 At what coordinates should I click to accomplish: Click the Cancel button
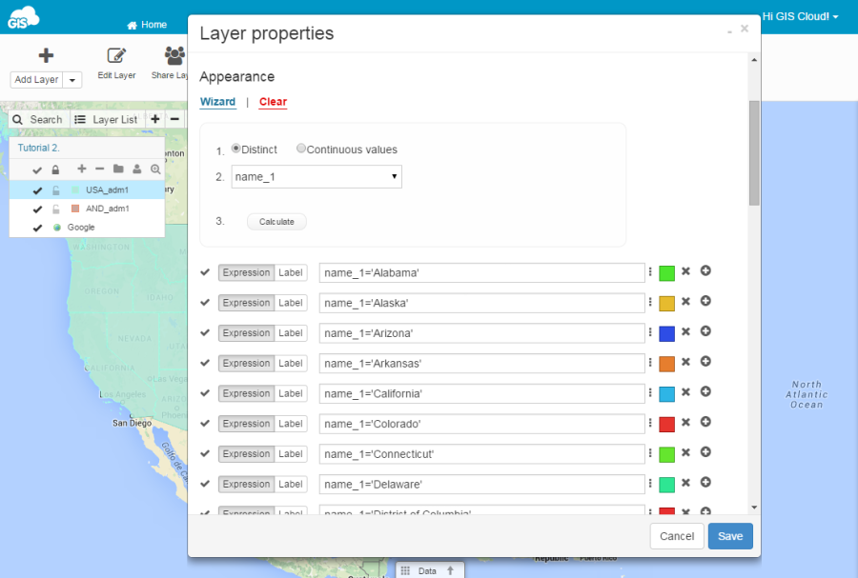(x=677, y=536)
